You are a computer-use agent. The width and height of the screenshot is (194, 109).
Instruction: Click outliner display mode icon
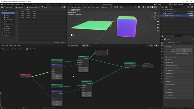tap(167, 7)
